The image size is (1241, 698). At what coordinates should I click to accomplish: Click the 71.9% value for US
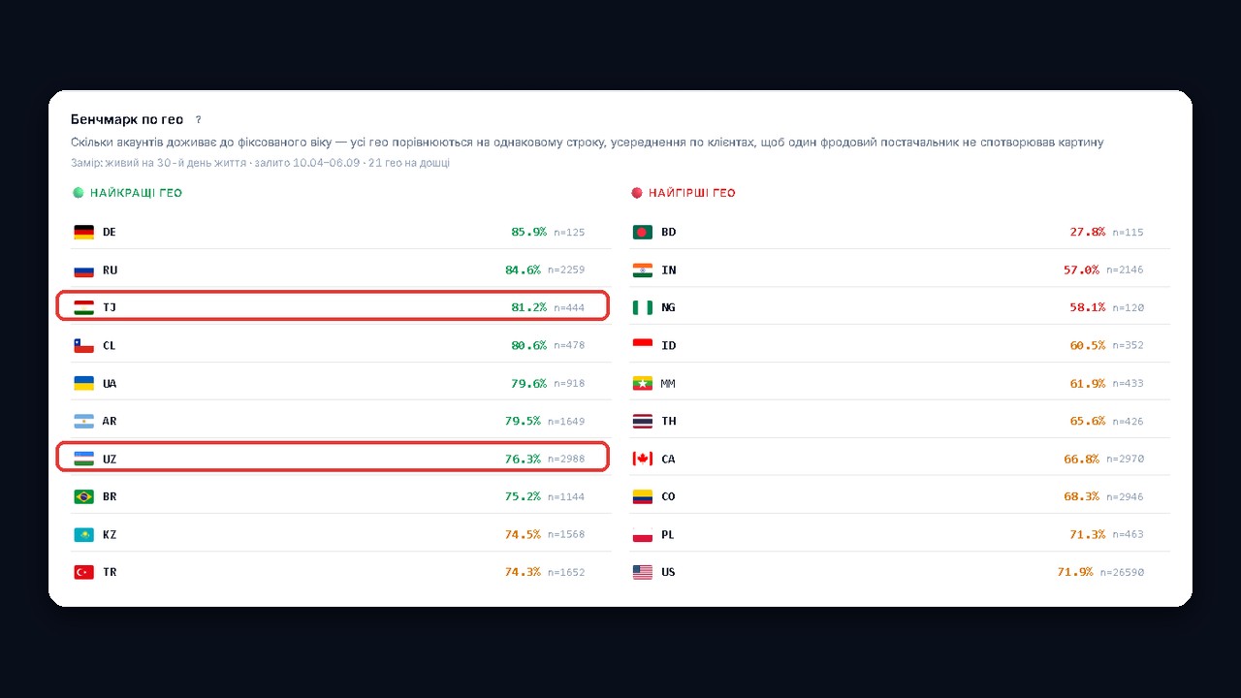[x=1075, y=573]
